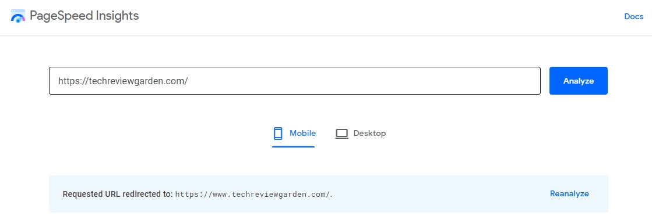Viewport: 652px width, 223px height.
Task: Click the Reanalyze link
Action: pos(569,193)
